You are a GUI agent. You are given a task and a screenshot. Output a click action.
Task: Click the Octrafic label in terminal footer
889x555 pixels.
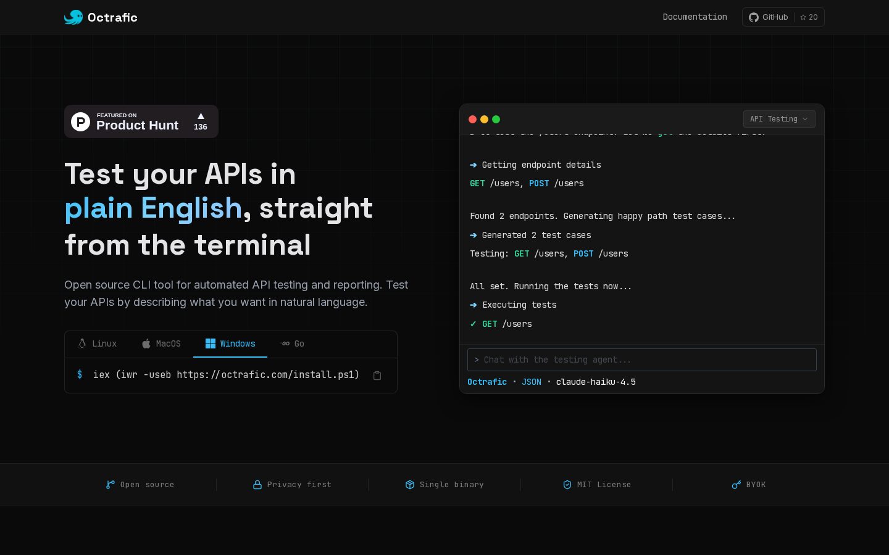pyautogui.click(x=487, y=382)
